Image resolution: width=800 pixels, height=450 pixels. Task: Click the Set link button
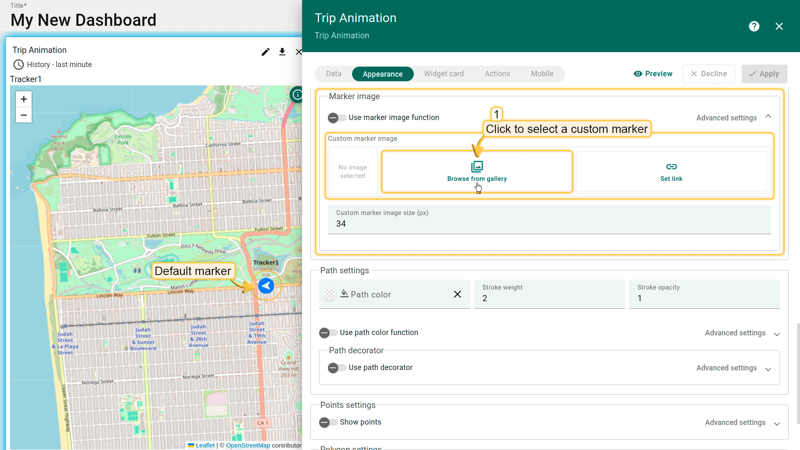coord(671,172)
